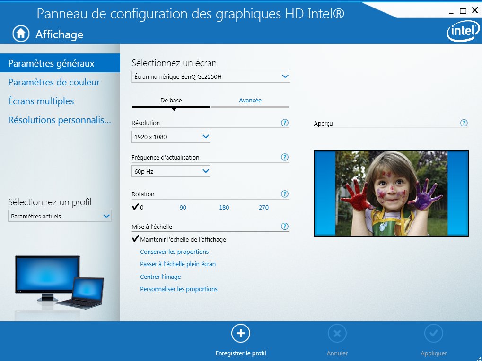This screenshot has height=361, width=482.
Task: Open Paramètres de couleur in the sidebar
Action: click(54, 82)
